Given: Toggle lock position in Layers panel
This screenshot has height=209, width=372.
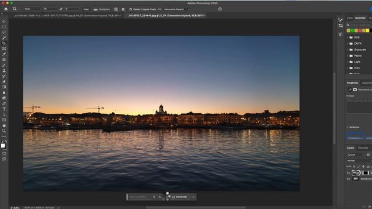Looking at the screenshot, I should coord(363,167).
